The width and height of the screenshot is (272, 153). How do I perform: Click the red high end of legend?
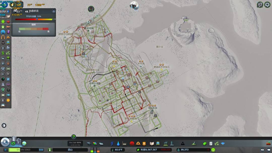pyautogui.click(x=45, y=29)
